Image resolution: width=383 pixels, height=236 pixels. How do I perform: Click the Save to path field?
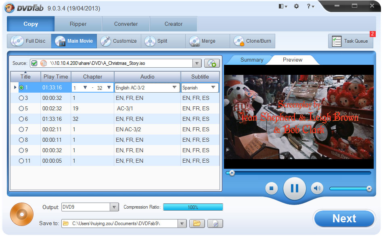[x=124, y=224]
